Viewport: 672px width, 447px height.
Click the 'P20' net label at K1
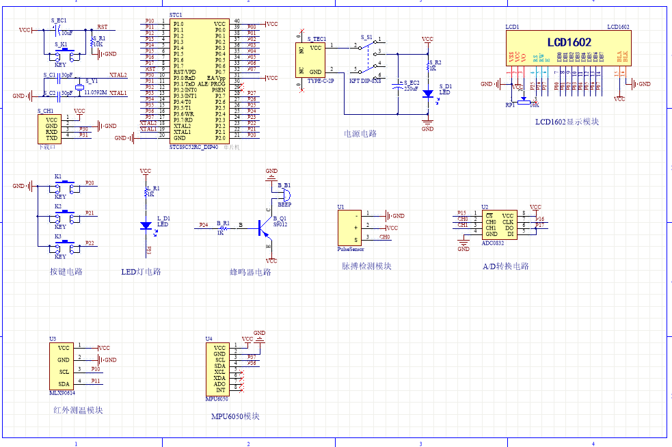[x=90, y=182]
